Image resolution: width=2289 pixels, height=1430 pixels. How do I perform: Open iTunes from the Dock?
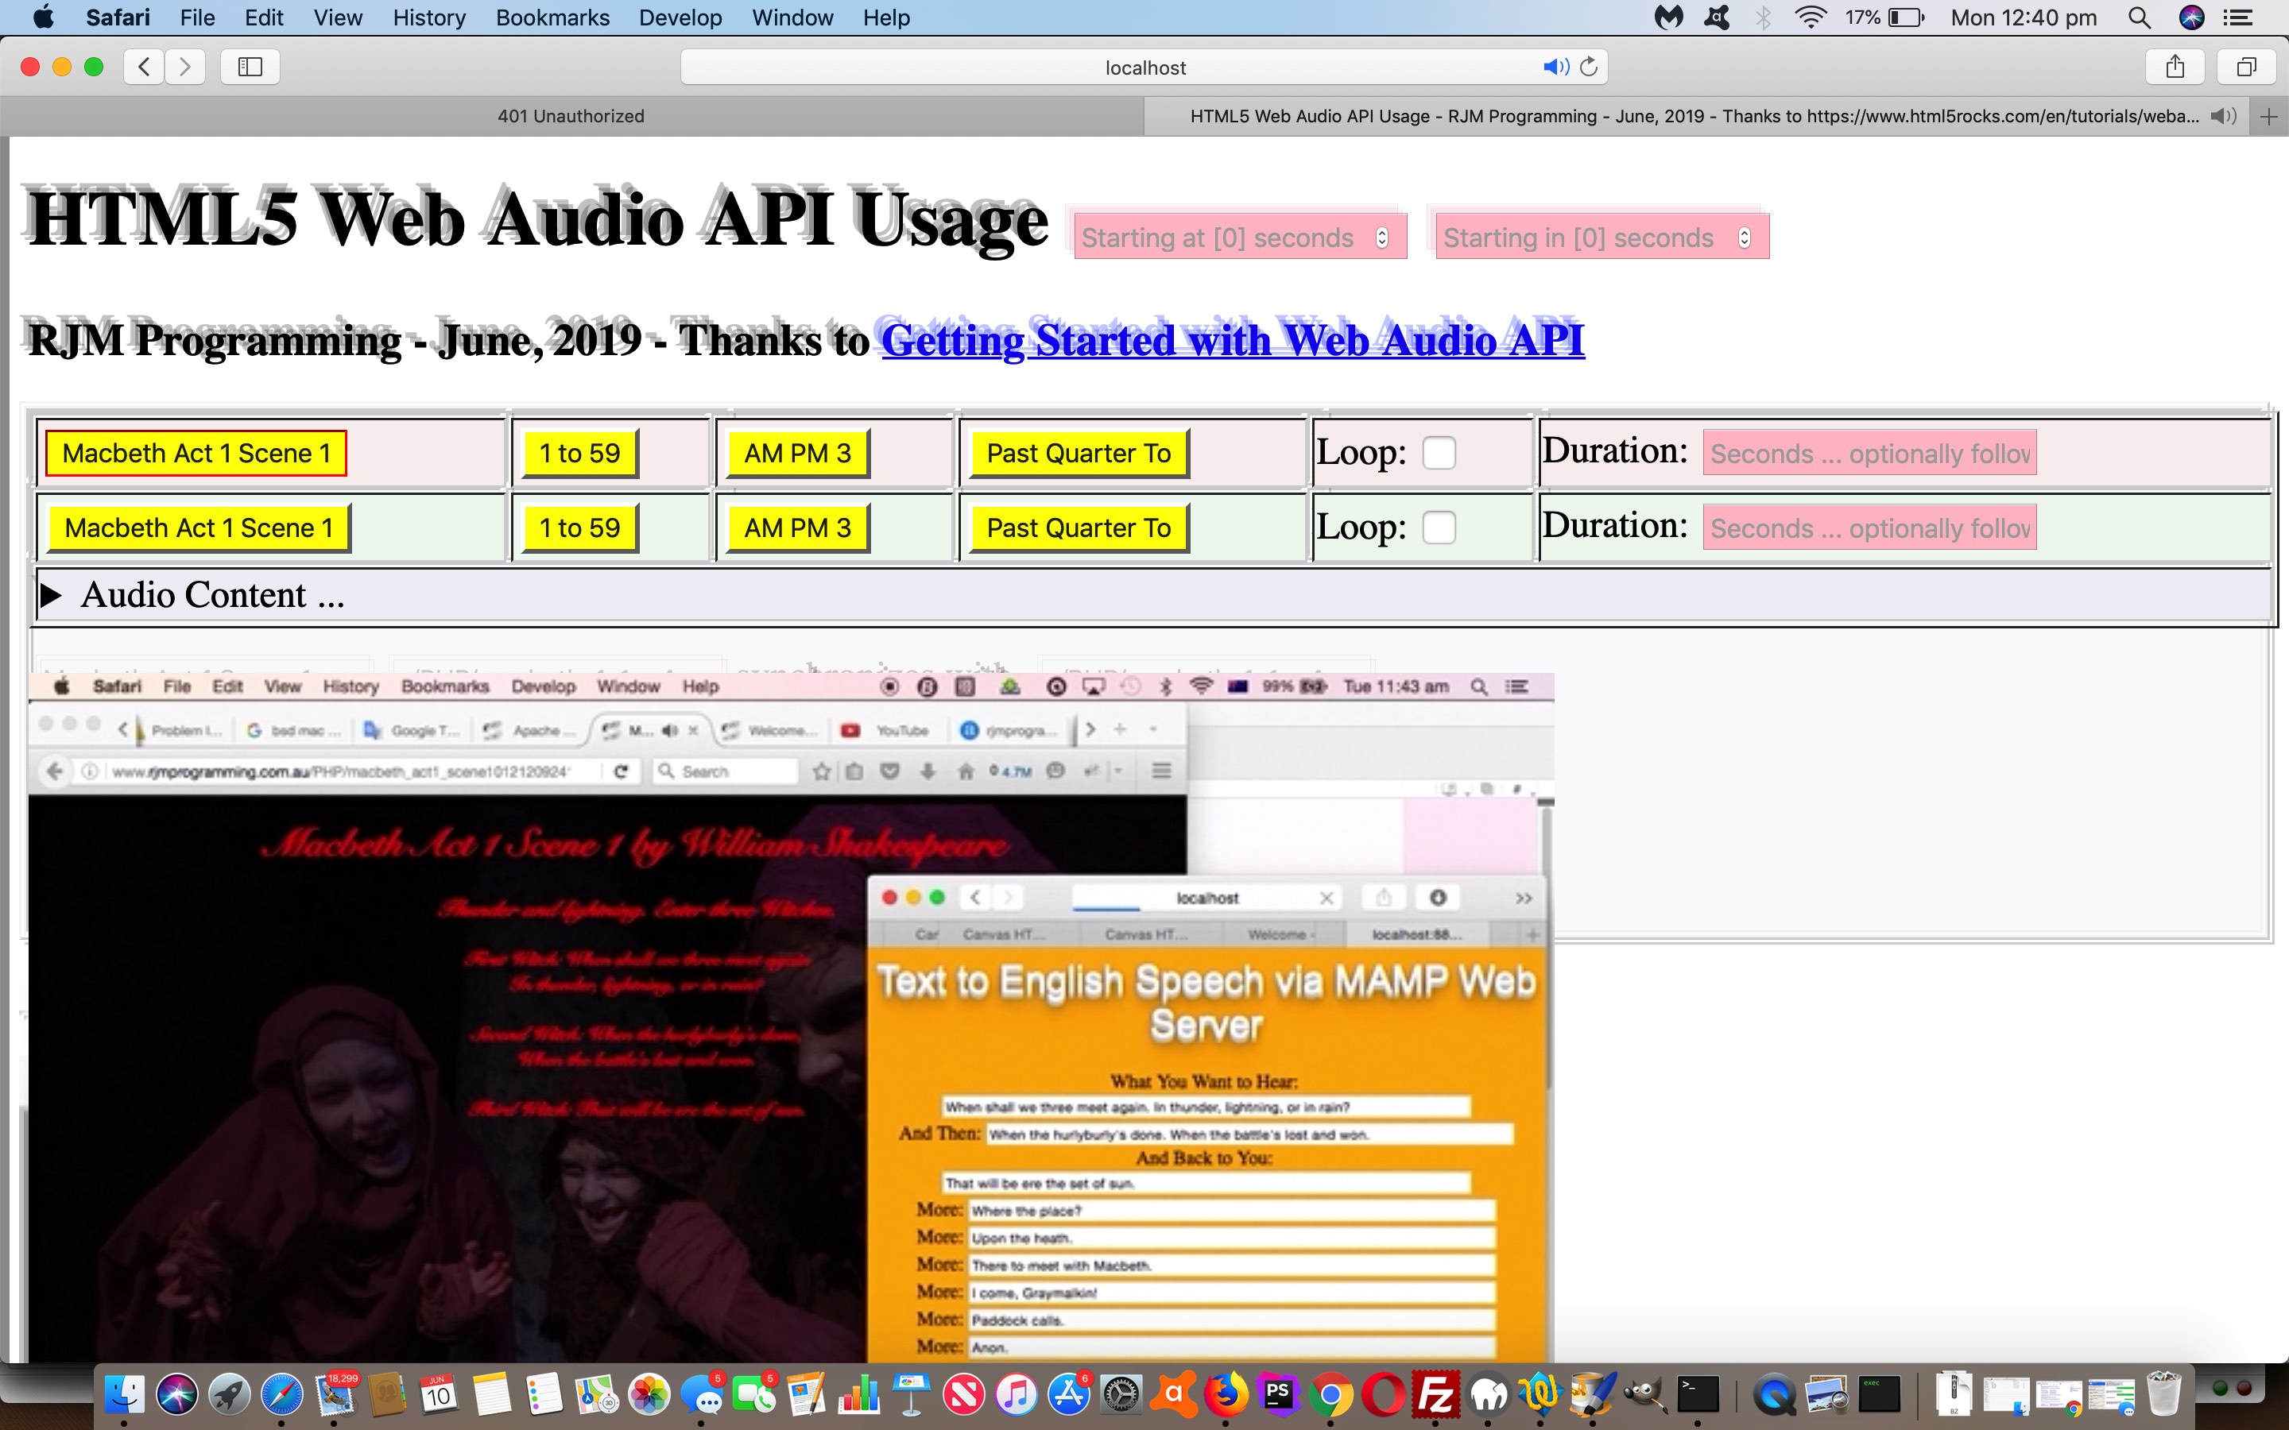point(1017,1394)
